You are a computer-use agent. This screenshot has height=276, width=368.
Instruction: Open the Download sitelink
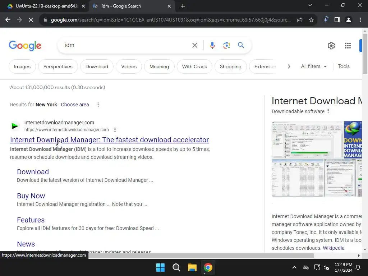pyautogui.click(x=33, y=172)
